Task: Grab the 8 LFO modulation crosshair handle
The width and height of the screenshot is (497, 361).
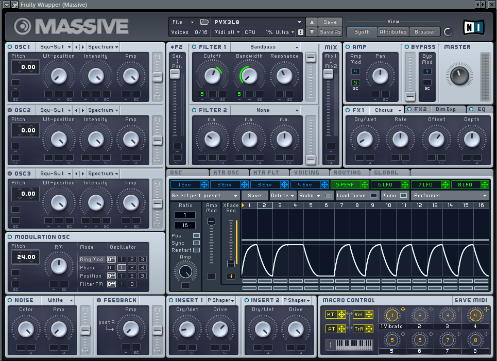Action: (x=485, y=184)
